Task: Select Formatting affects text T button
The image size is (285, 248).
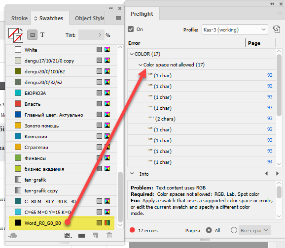Action: point(42,35)
